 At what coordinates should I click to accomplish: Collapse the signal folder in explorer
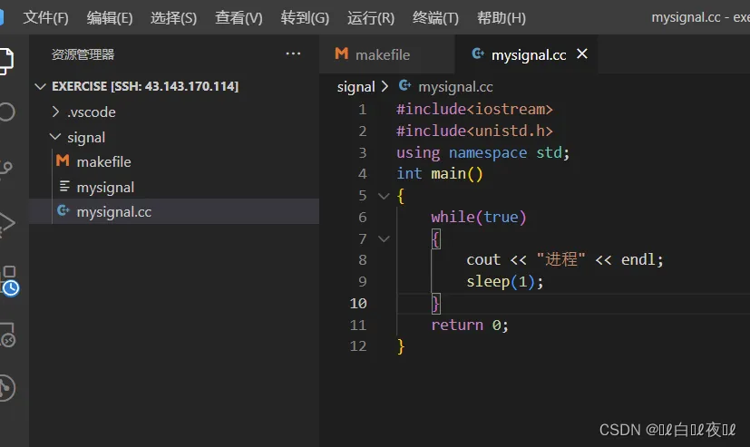point(85,138)
